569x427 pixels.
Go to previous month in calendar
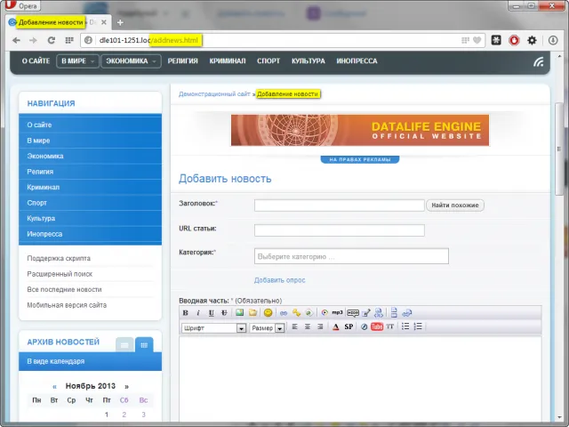55,386
